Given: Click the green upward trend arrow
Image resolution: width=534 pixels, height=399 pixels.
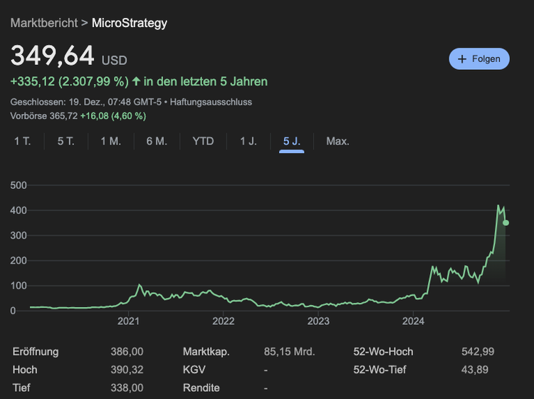Looking at the screenshot, I should tap(136, 82).
